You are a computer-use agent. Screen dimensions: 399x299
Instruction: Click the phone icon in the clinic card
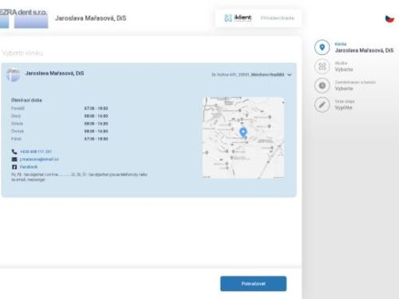14,151
